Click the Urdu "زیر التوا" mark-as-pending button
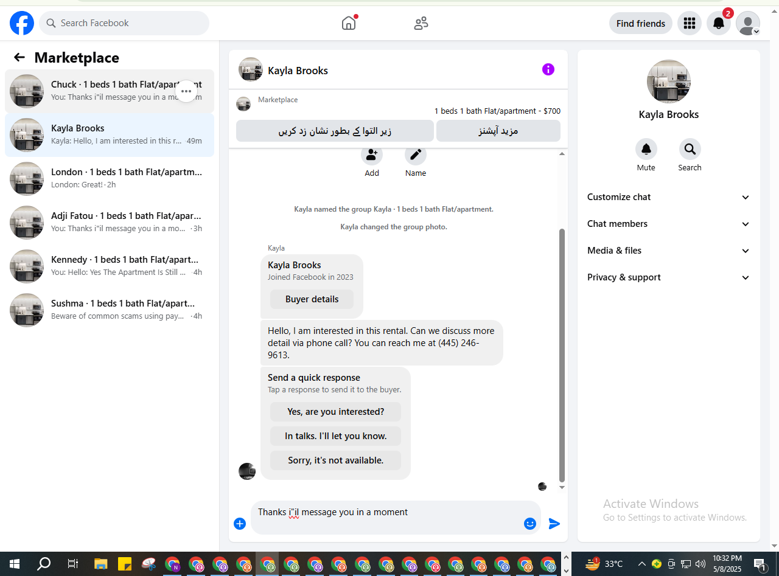The width and height of the screenshot is (779, 576). 335,131
